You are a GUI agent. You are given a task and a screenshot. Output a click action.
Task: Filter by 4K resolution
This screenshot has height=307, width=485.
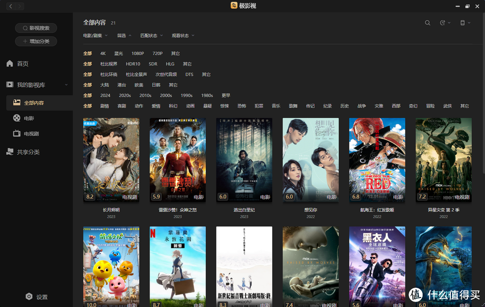click(x=103, y=53)
